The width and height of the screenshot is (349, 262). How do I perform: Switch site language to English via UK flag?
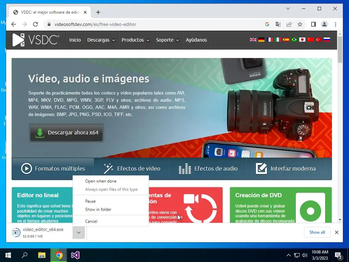point(253,40)
